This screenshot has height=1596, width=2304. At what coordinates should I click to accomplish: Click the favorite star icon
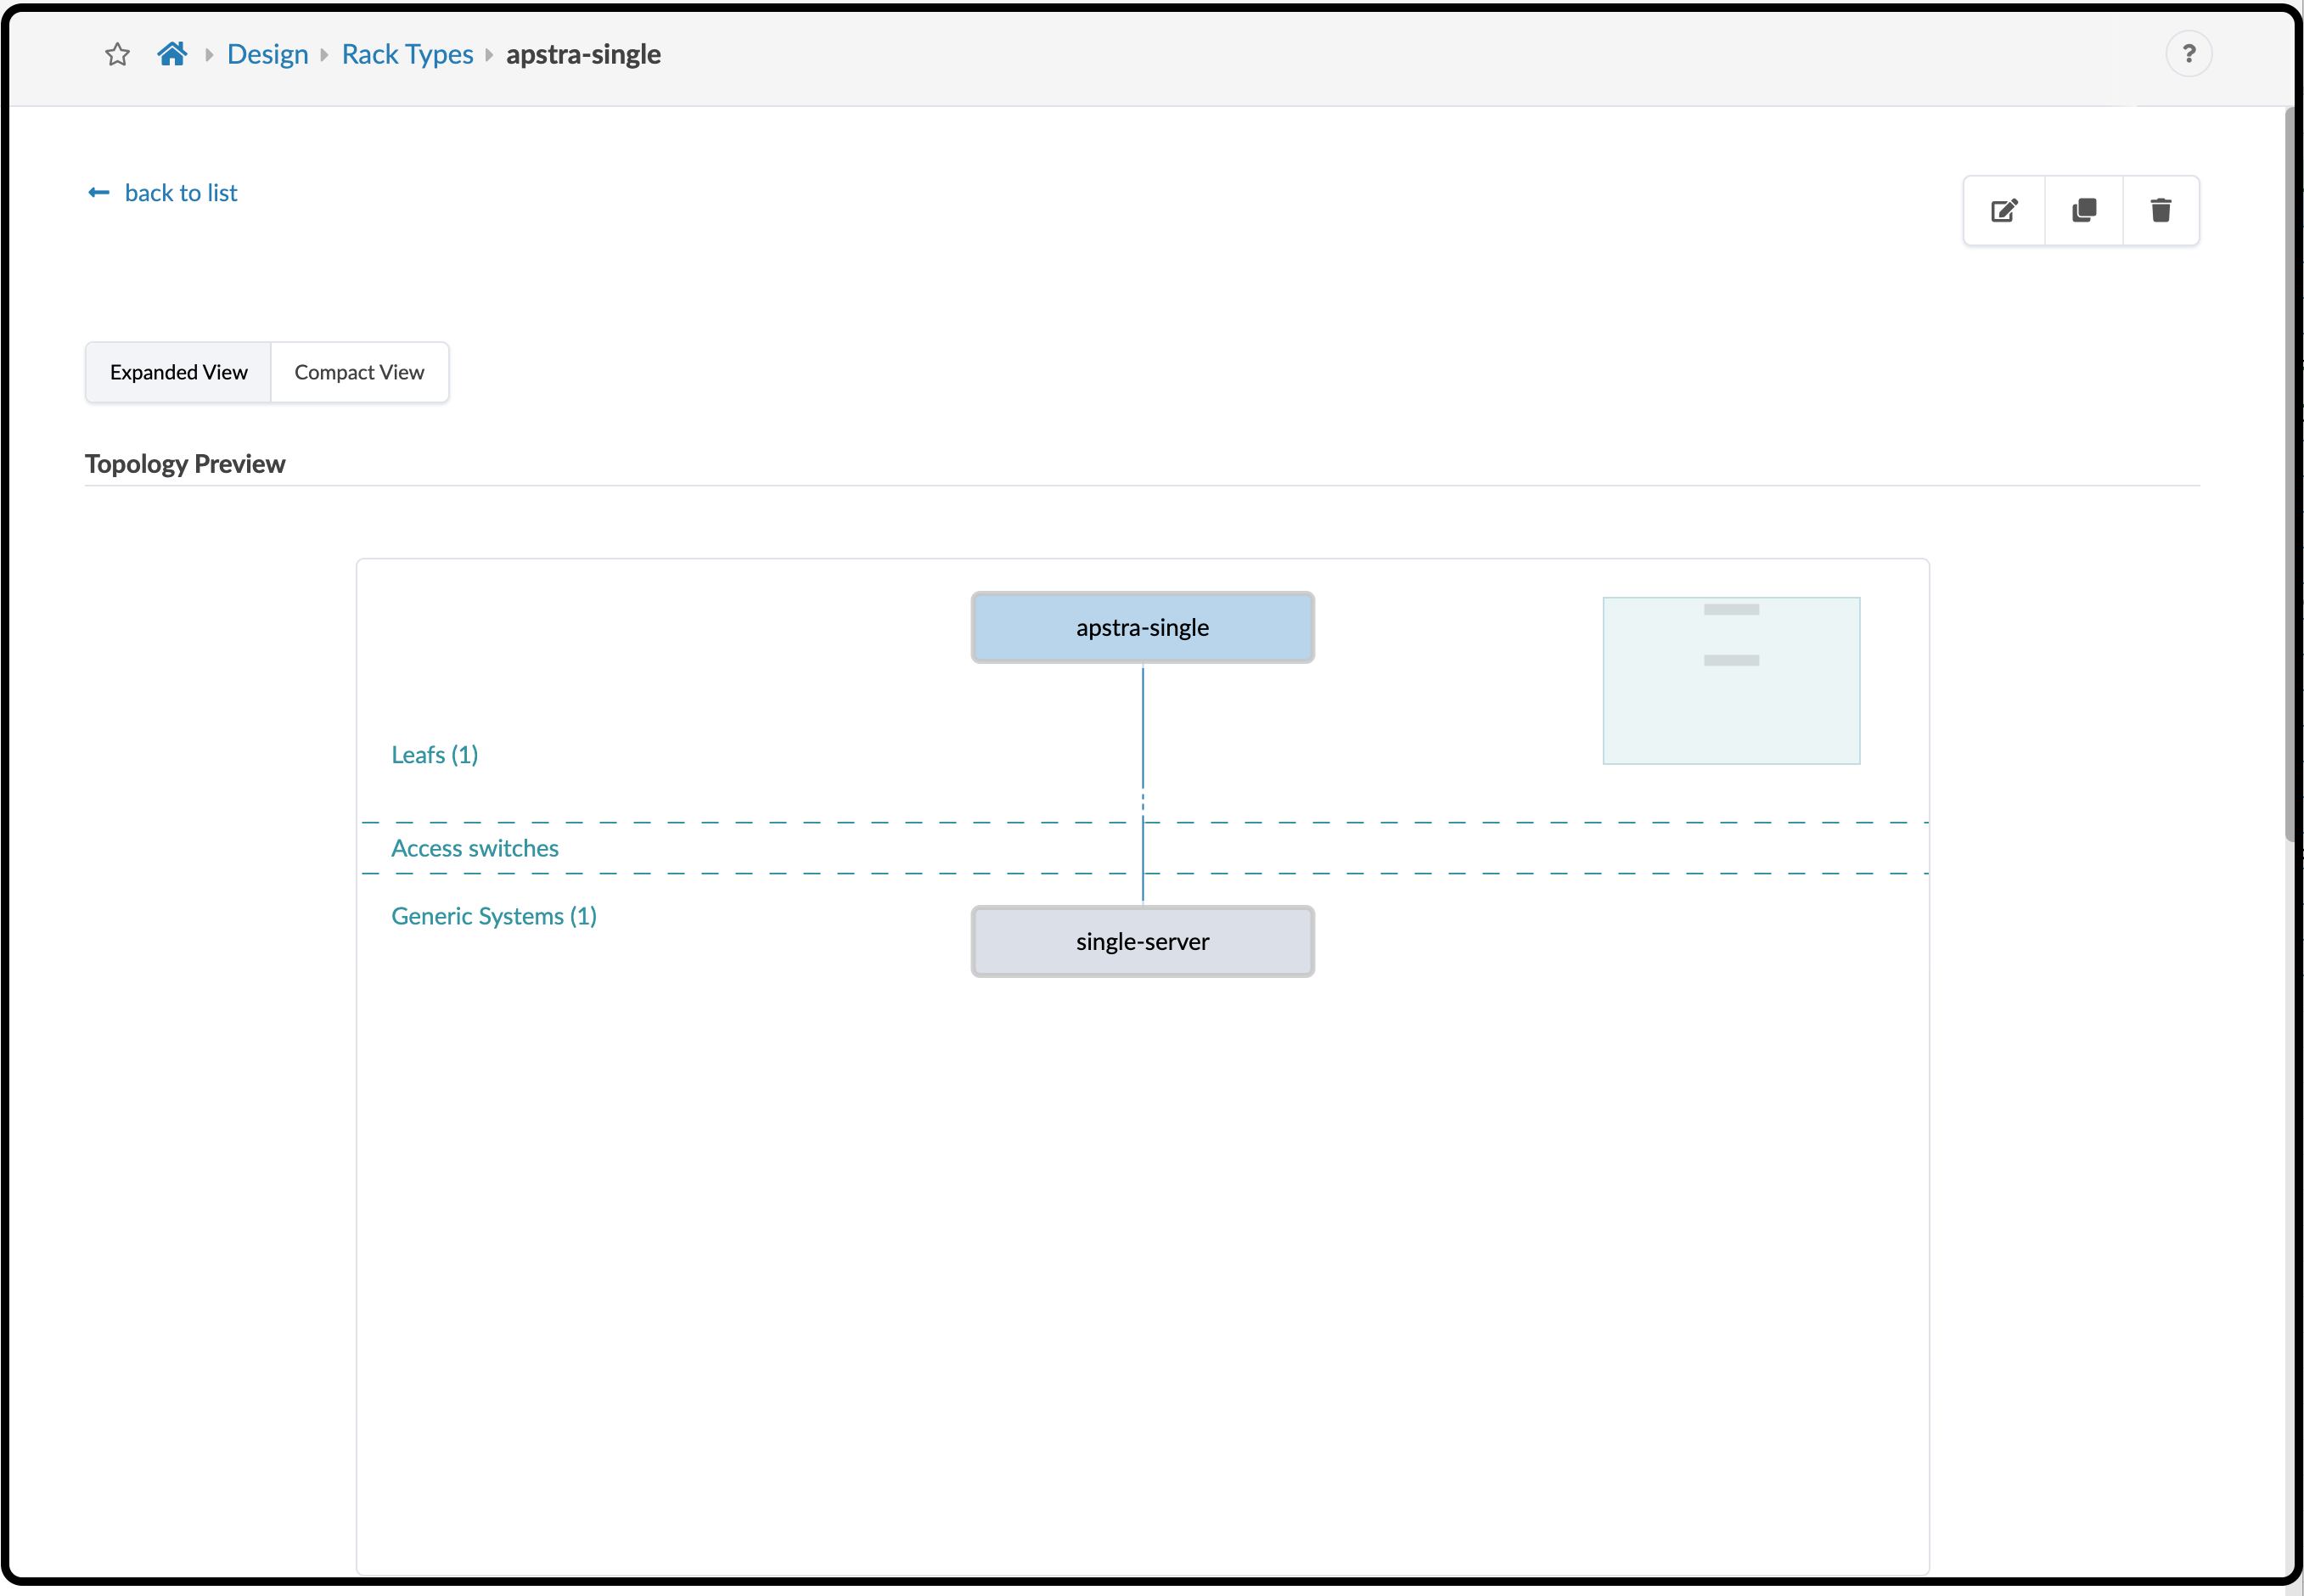(x=117, y=54)
